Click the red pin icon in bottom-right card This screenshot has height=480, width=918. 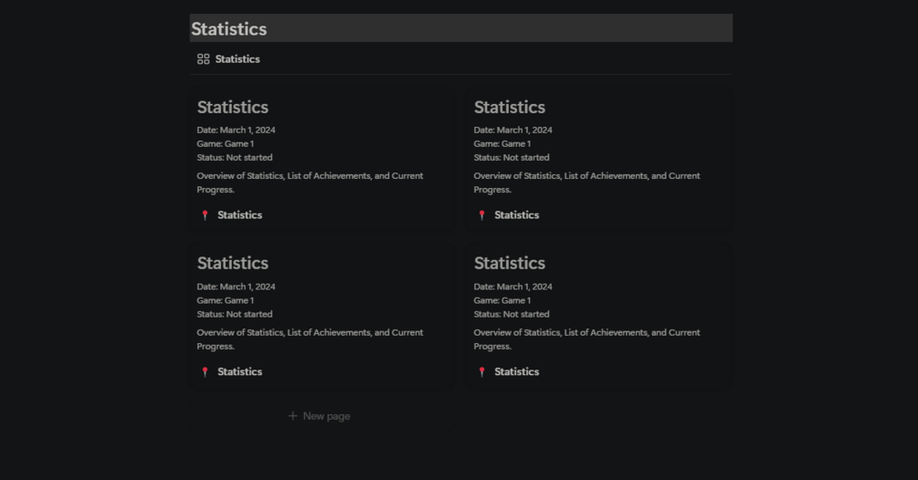point(481,372)
